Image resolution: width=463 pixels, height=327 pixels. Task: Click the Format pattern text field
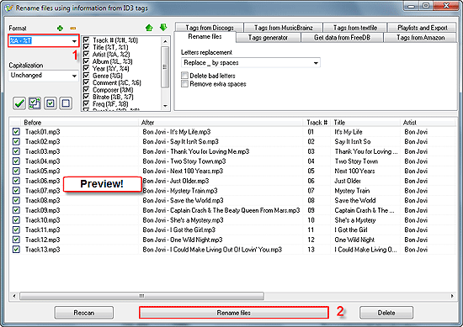click(x=40, y=41)
